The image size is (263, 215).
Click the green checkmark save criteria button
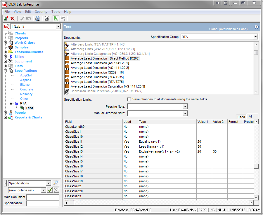[50, 190]
